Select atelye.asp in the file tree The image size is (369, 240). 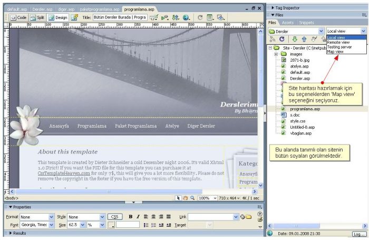click(x=299, y=66)
